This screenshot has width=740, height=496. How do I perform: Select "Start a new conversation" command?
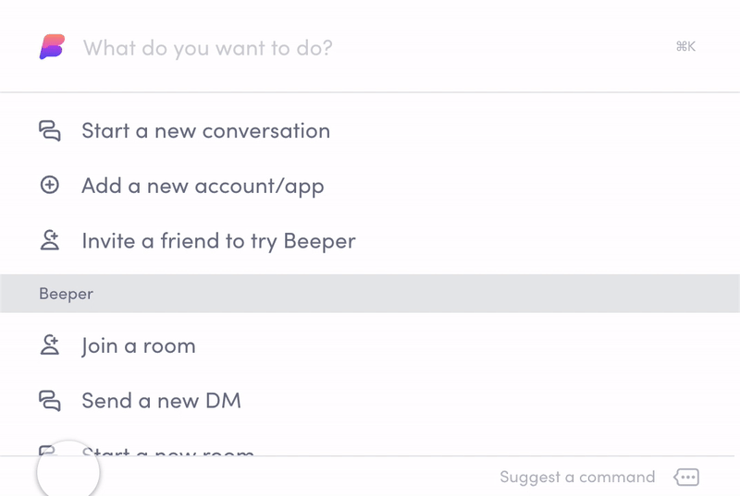[x=205, y=131]
